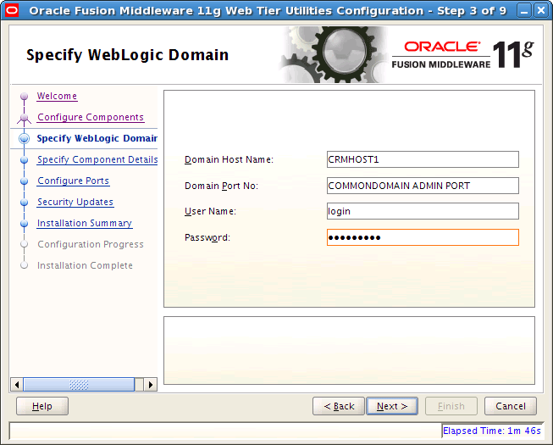The width and height of the screenshot is (553, 445).
Task: Click the right scroll arrow of sidebar
Action: click(151, 384)
